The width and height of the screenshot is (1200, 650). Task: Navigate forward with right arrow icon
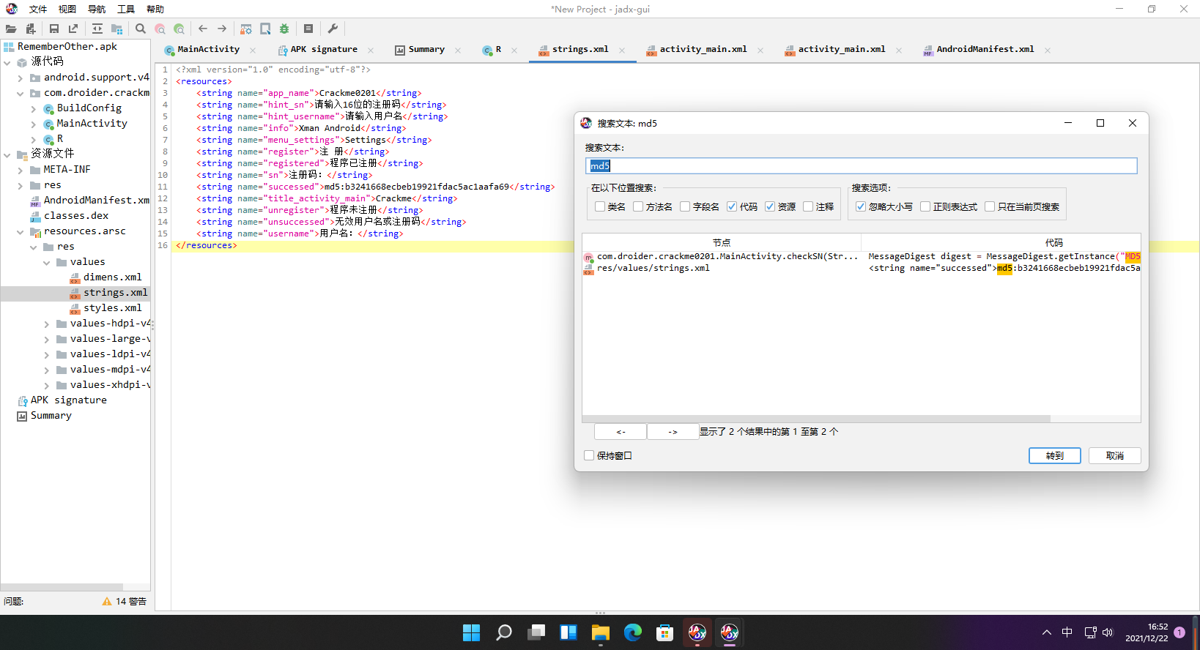[x=222, y=29]
